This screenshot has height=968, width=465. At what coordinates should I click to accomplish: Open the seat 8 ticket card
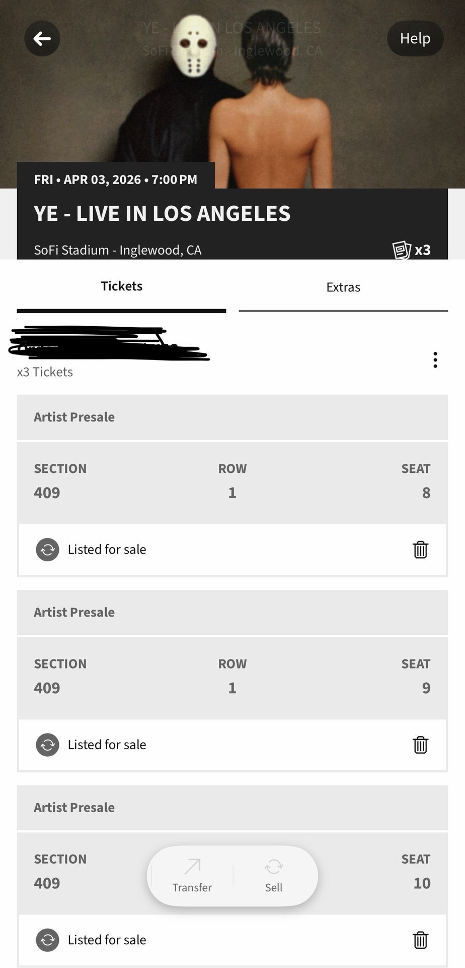click(x=232, y=482)
